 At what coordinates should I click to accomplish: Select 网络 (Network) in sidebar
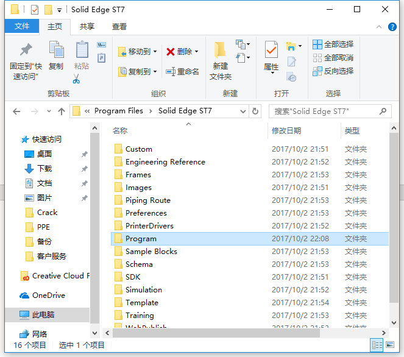pyautogui.click(x=34, y=334)
